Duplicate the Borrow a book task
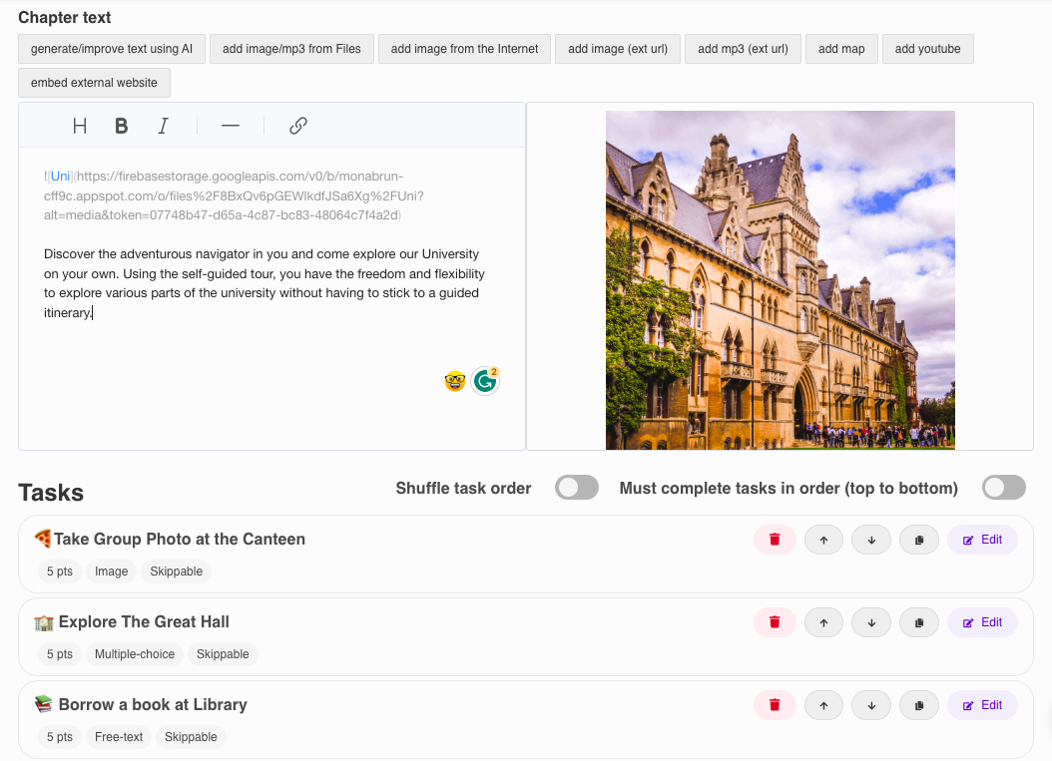 pyautogui.click(x=918, y=704)
